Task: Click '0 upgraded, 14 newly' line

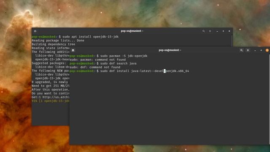Action: click(50, 82)
